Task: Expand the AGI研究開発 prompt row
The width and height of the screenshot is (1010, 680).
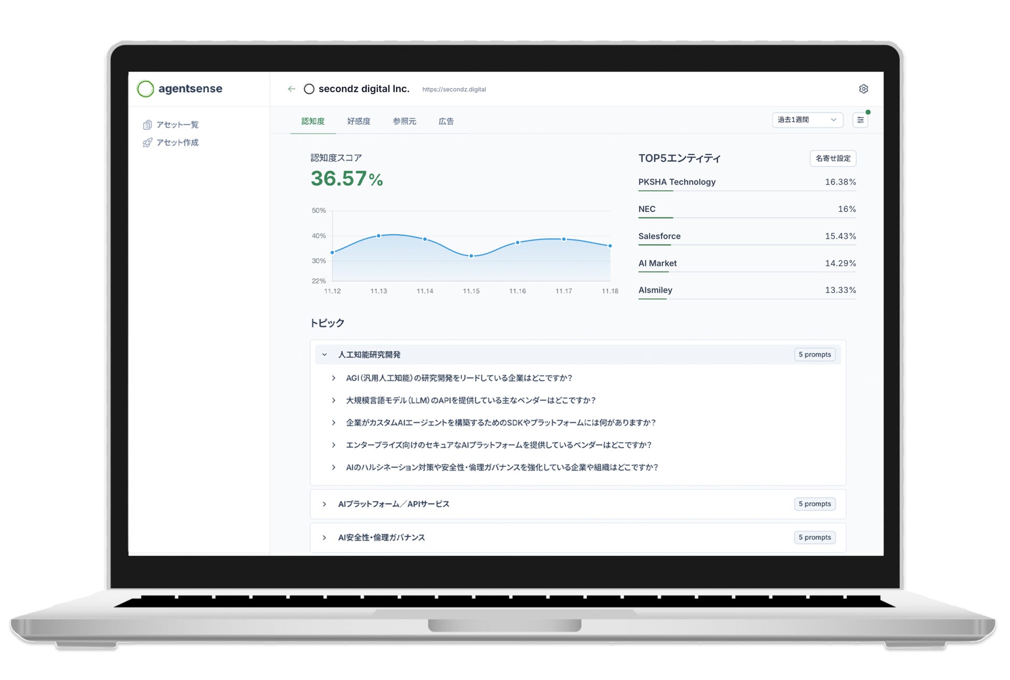Action: [x=334, y=378]
